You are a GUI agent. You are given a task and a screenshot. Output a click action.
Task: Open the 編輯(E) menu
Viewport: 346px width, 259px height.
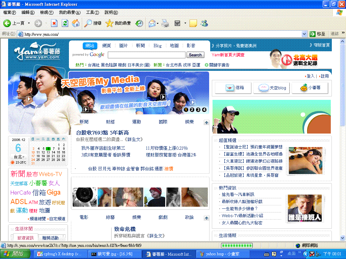tap(28, 12)
